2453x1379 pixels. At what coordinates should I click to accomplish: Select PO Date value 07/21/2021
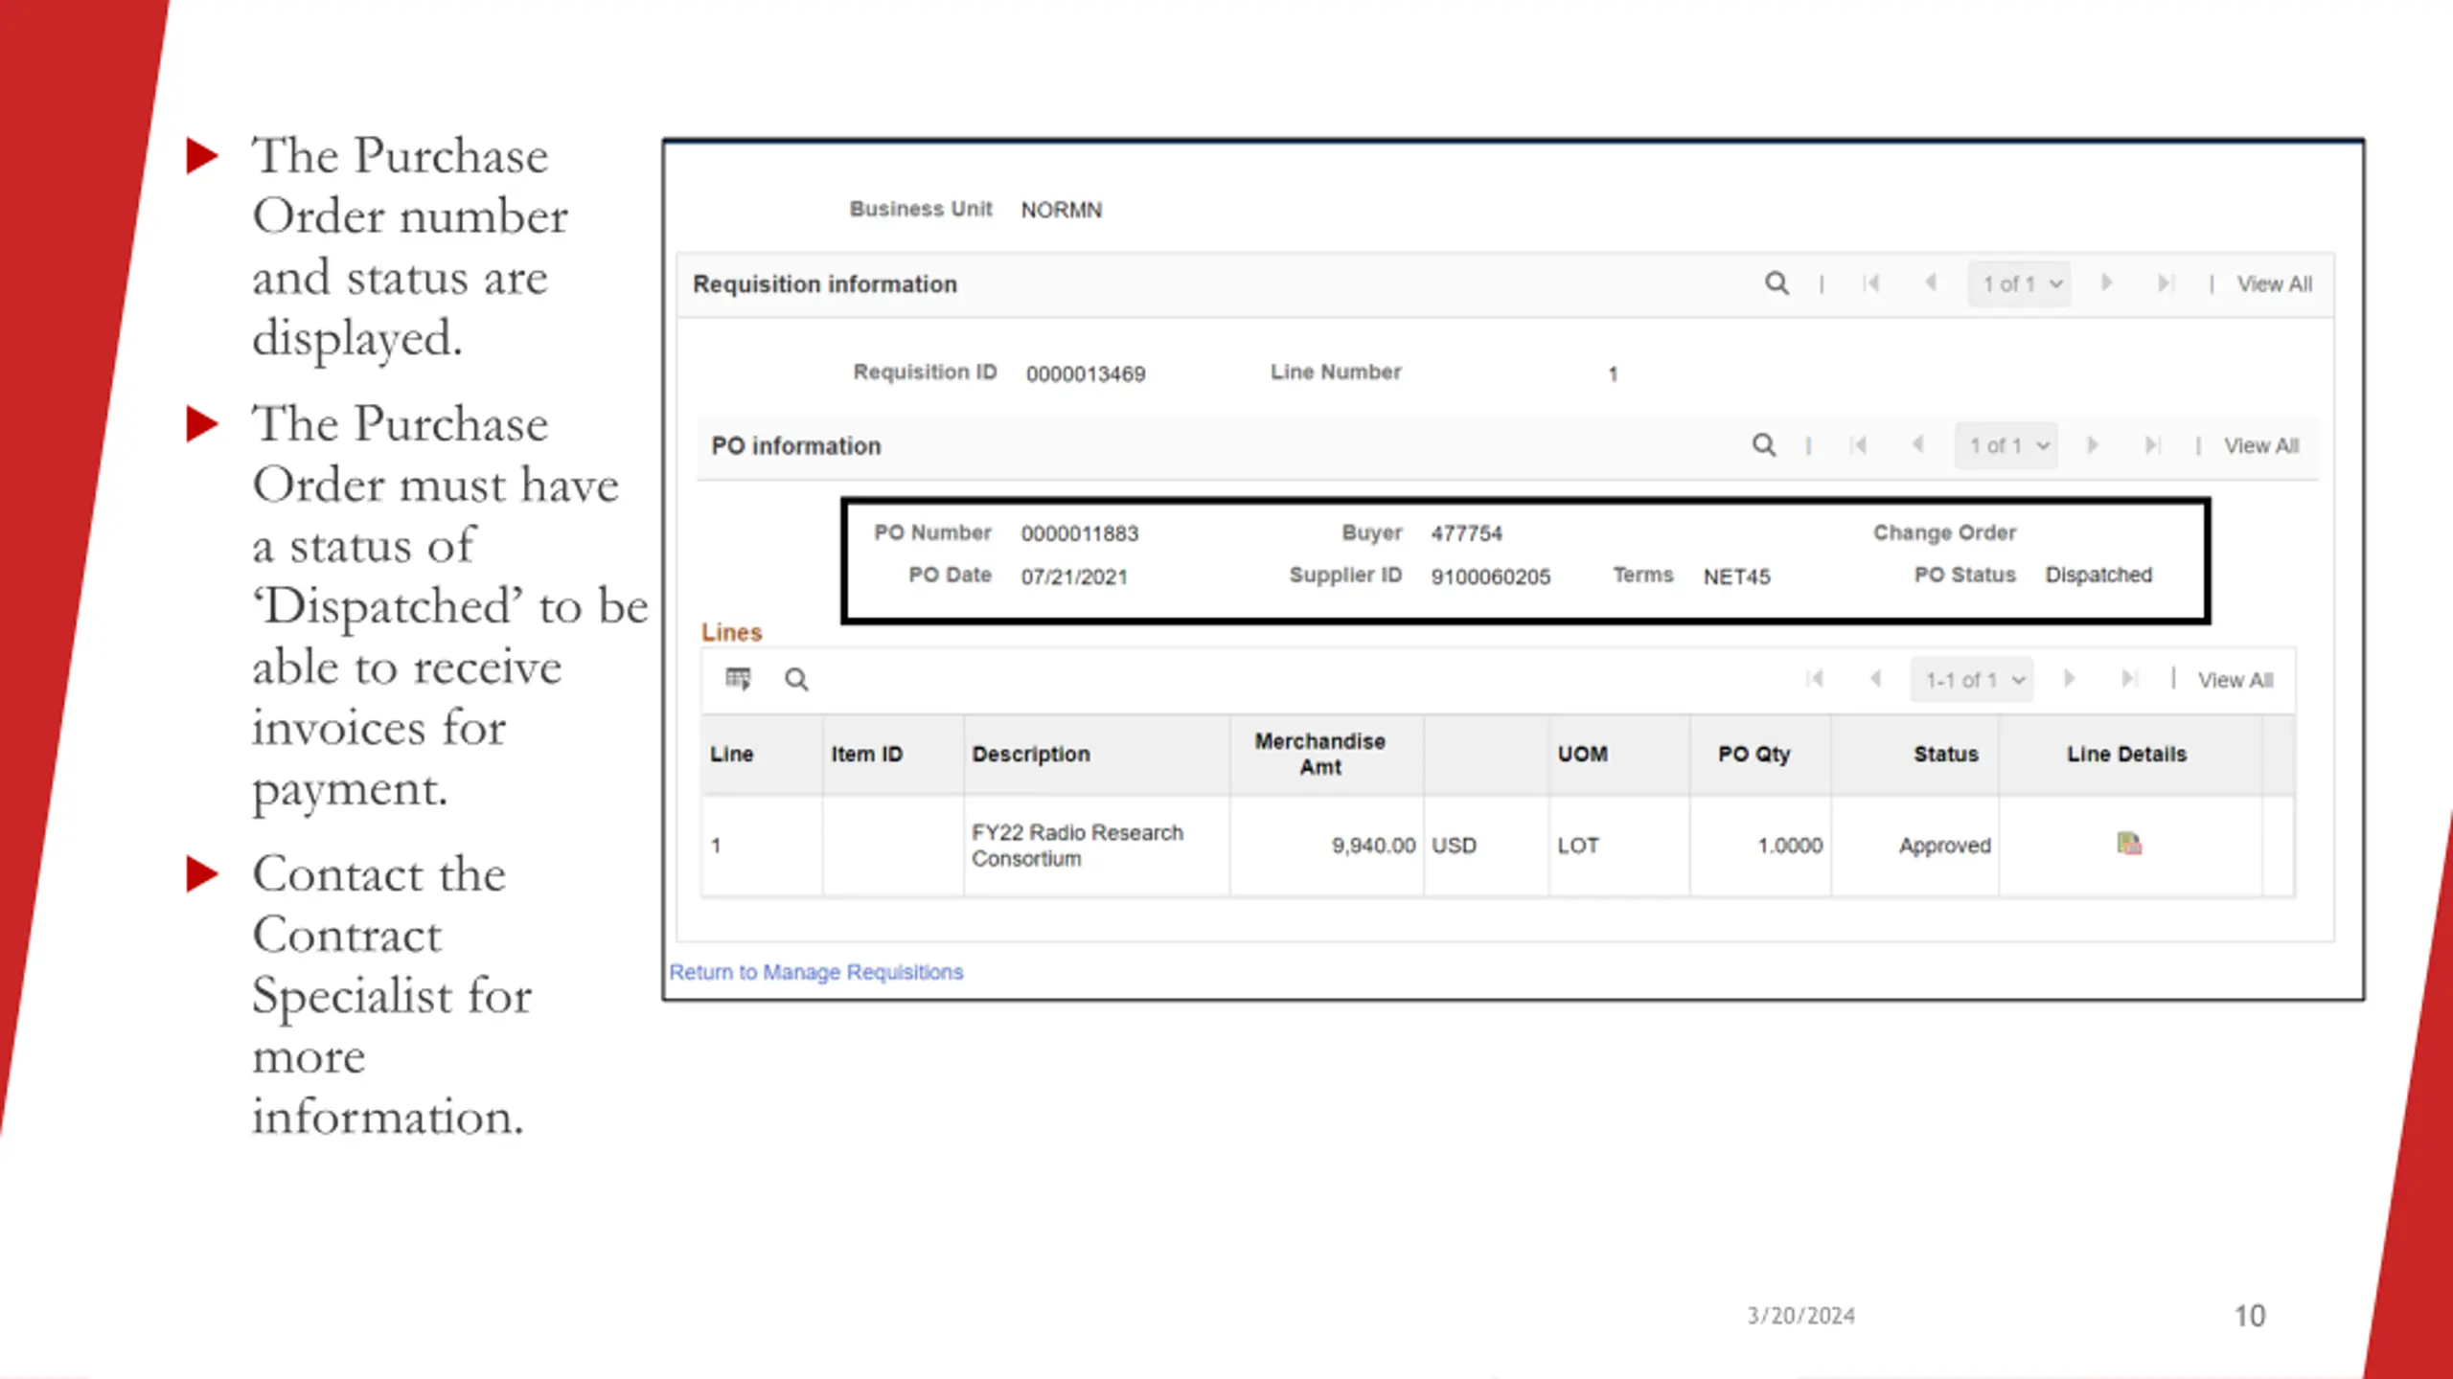click(x=1074, y=577)
